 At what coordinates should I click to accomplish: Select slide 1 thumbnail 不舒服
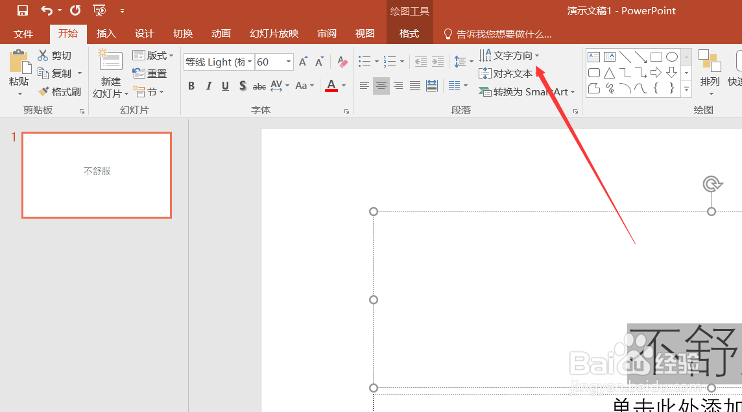[x=97, y=175]
